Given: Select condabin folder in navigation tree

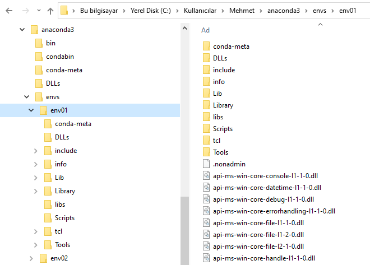Looking at the screenshot, I should pos(60,57).
